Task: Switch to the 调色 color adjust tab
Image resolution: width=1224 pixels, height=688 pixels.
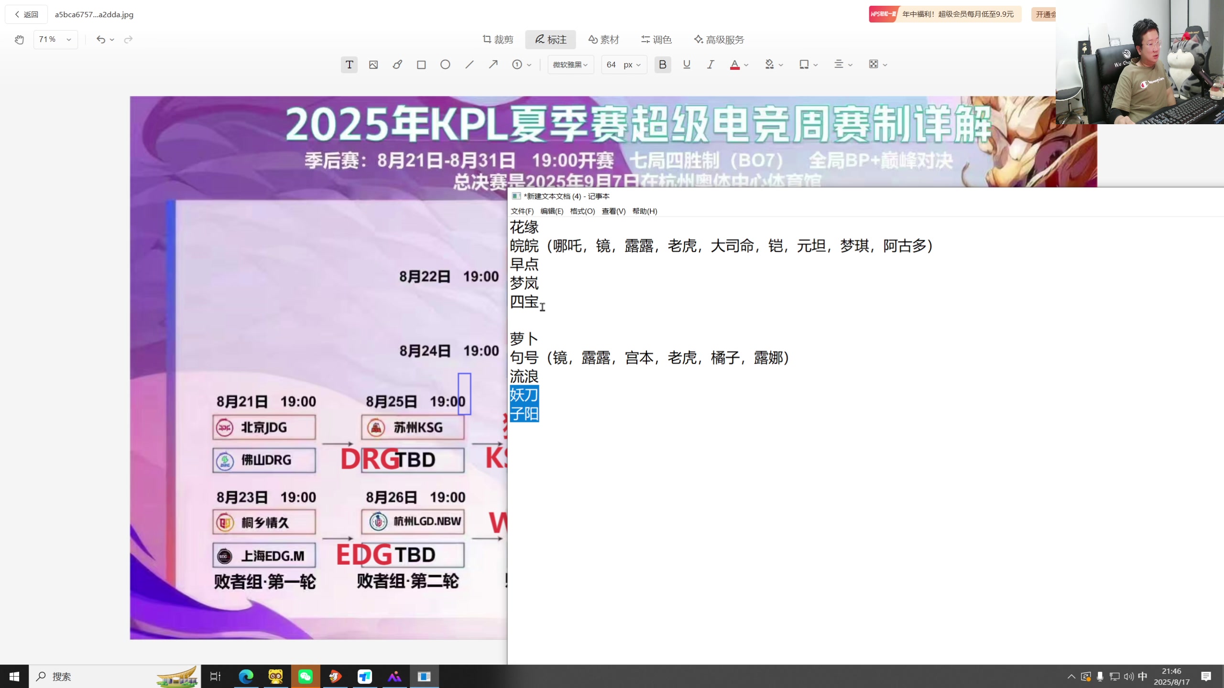Action: (x=656, y=40)
